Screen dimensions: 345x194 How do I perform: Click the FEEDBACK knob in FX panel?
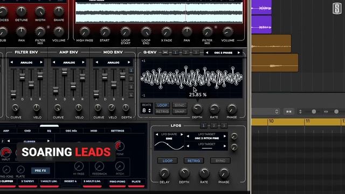pyautogui.click(x=99, y=167)
